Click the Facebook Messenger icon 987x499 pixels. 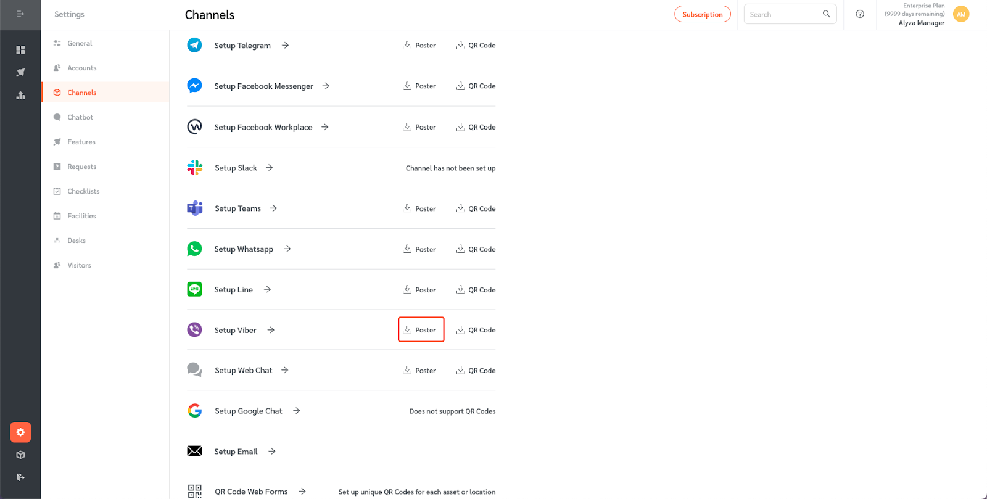(194, 85)
